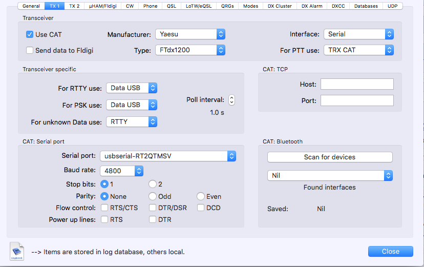Click the Scan for devices button
Screen dimensions: 424x267
330,157
